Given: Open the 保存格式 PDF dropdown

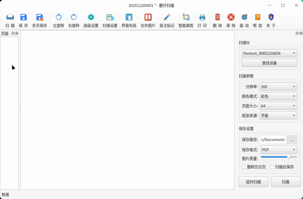Looking at the screenshot, I should coord(279,150).
